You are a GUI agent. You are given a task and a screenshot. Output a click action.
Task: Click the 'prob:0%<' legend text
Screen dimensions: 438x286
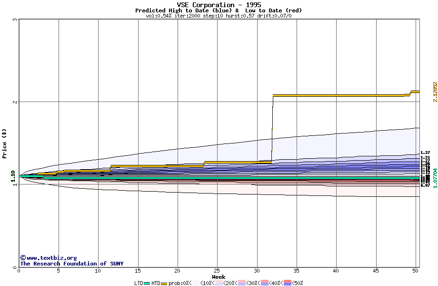click(180, 283)
